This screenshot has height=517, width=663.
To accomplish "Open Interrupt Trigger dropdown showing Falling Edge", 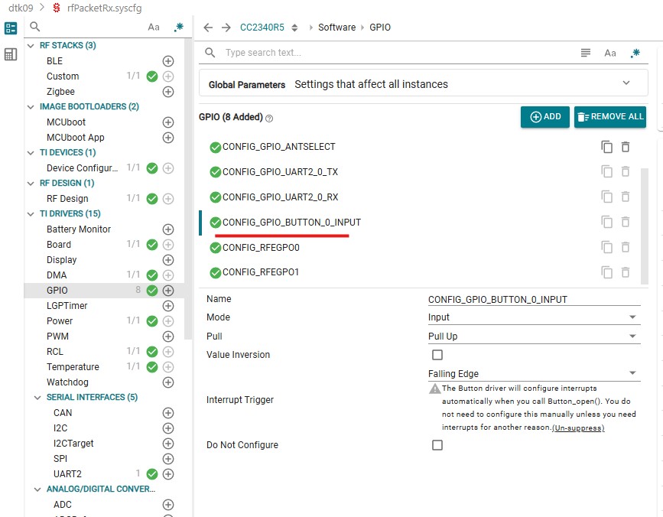I will pos(534,374).
